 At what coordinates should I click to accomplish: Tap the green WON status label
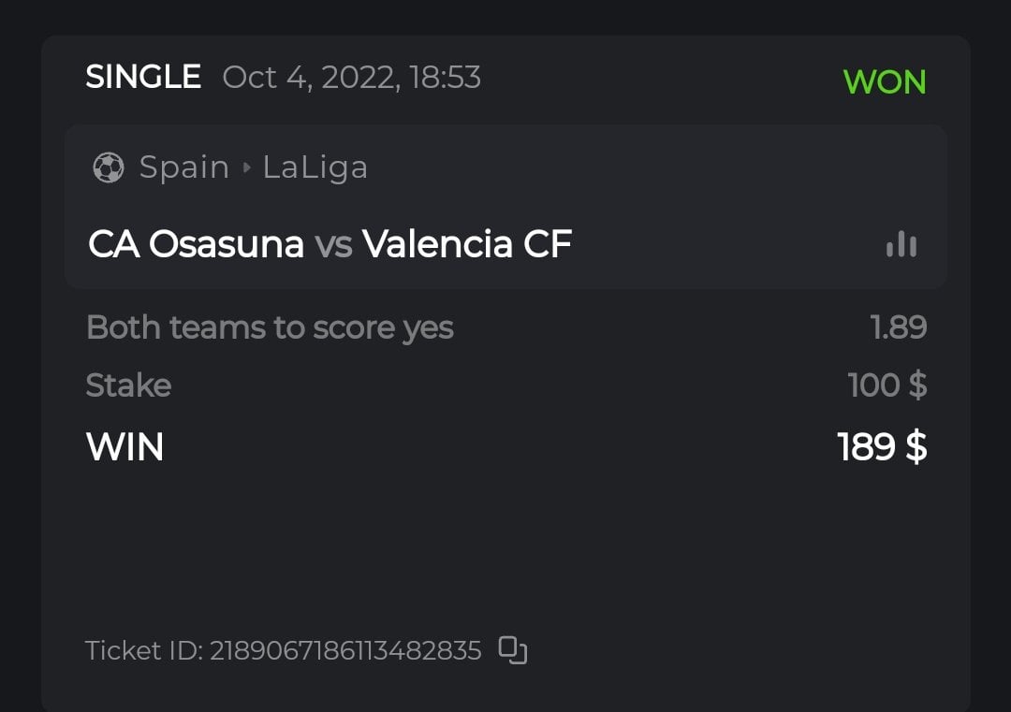884,81
